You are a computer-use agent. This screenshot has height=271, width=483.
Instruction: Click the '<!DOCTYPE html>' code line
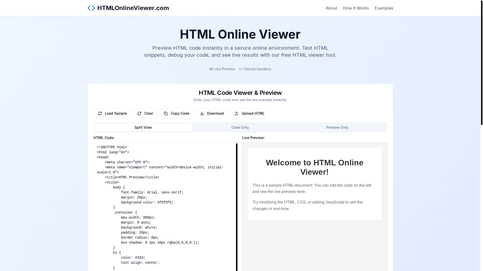(112, 147)
